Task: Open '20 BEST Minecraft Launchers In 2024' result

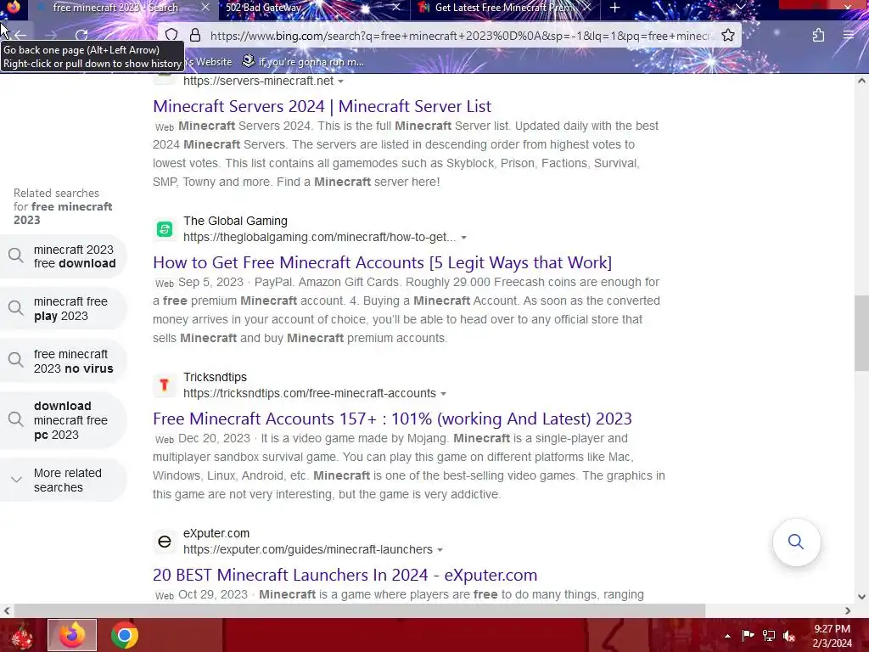Action: pos(345,575)
